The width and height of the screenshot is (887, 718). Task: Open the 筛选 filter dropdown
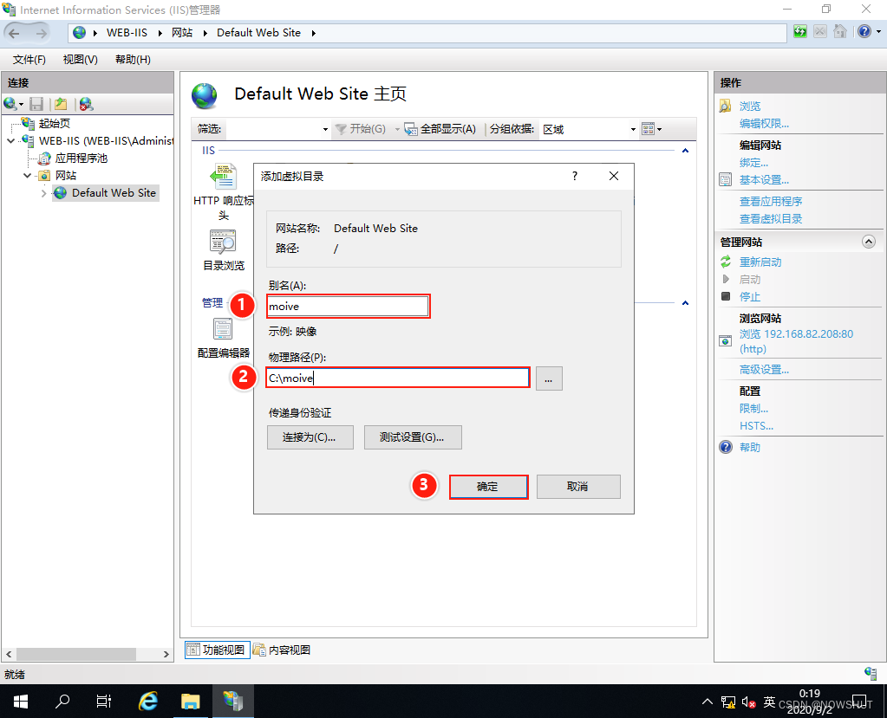pos(325,129)
